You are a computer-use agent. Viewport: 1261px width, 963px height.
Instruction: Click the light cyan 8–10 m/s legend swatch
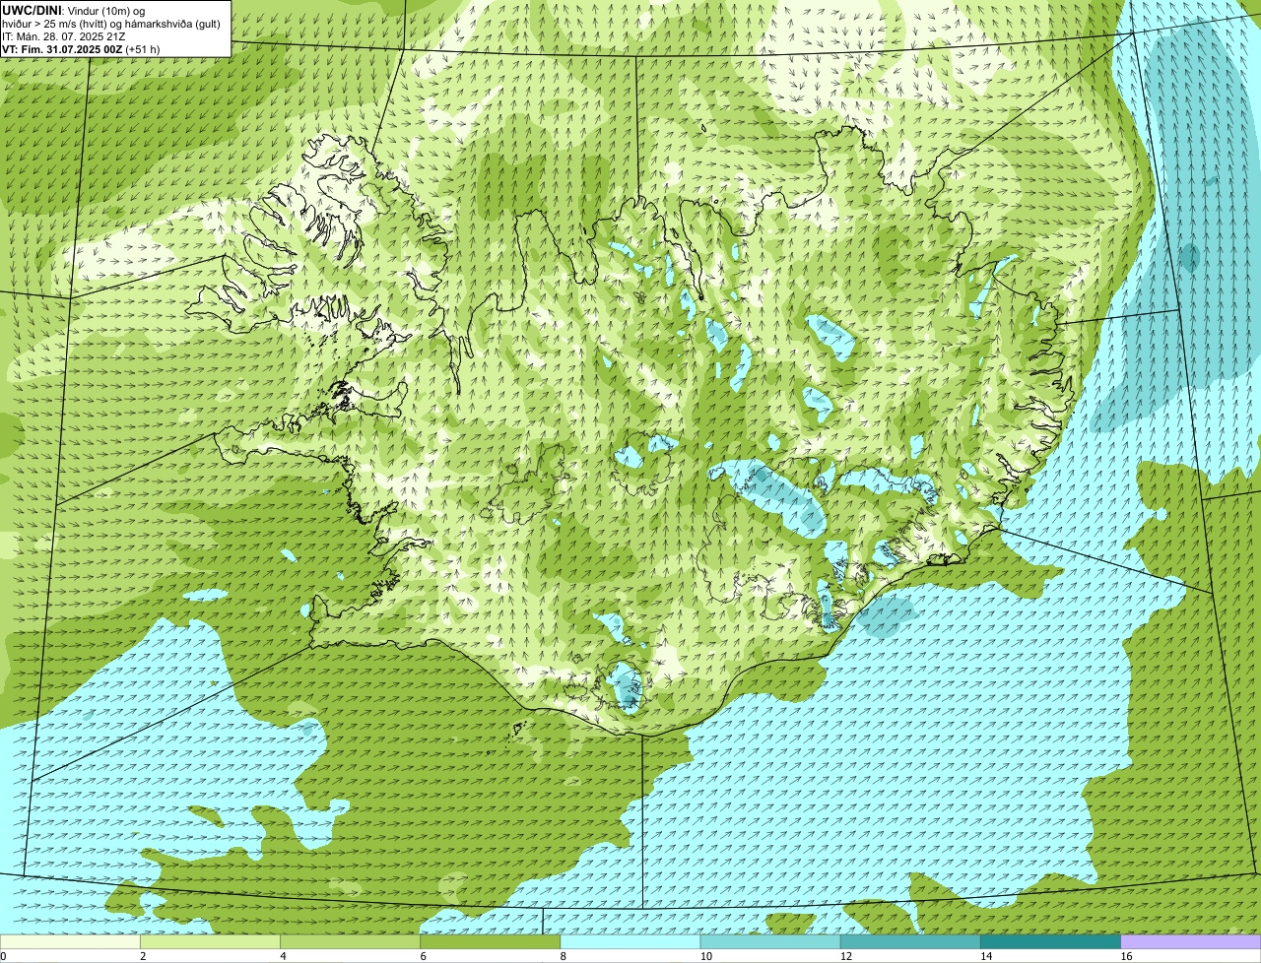point(630,941)
